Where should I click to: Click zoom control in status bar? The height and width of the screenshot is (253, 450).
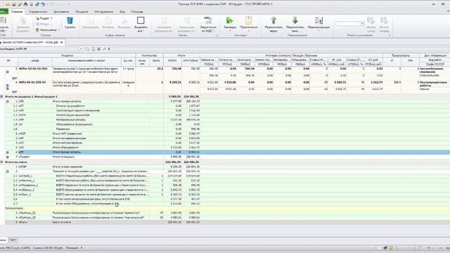(x=430, y=248)
